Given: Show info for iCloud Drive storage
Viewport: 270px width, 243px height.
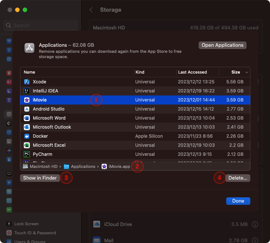Looking at the screenshot, I should (255, 225).
